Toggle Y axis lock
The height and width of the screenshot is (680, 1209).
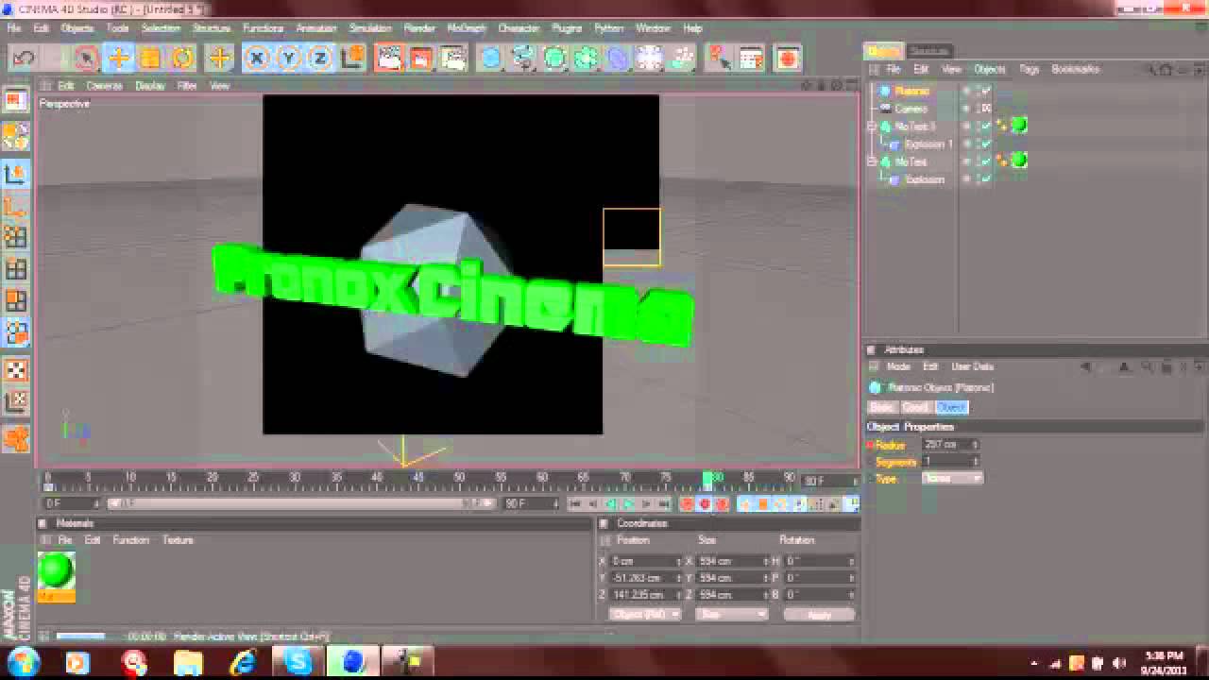click(288, 59)
